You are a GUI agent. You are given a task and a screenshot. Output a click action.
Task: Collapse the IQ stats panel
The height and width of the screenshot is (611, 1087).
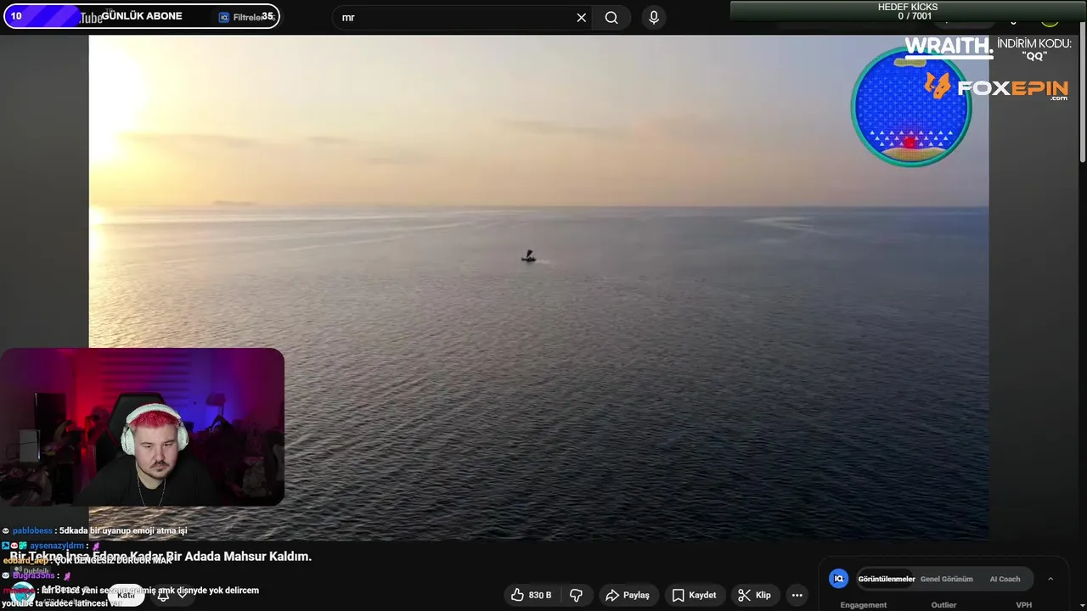tap(1050, 579)
